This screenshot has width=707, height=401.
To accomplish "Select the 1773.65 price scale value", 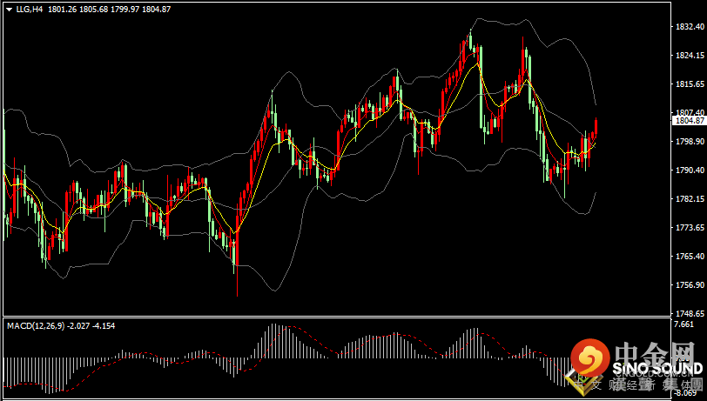I will [690, 228].
